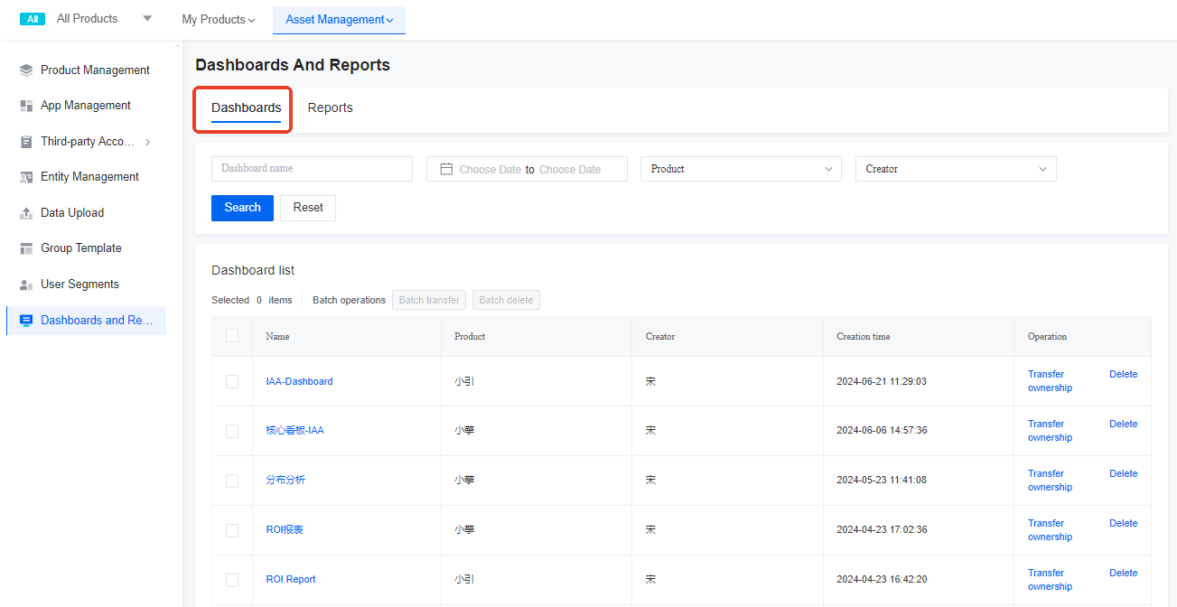Tick the select-all checkbox in table header
This screenshot has width=1177, height=607.
click(232, 336)
